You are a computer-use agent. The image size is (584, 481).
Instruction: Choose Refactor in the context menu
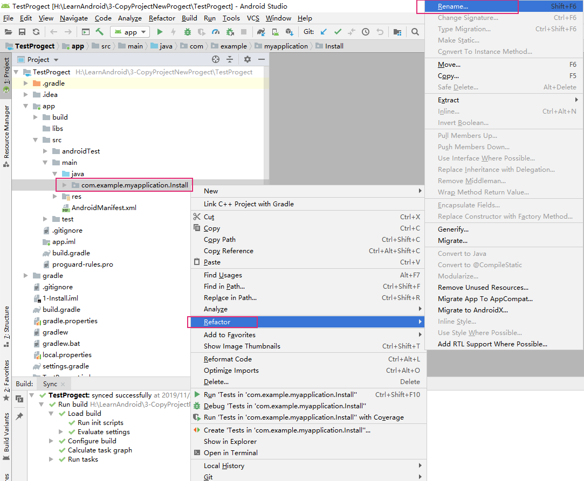click(x=307, y=322)
